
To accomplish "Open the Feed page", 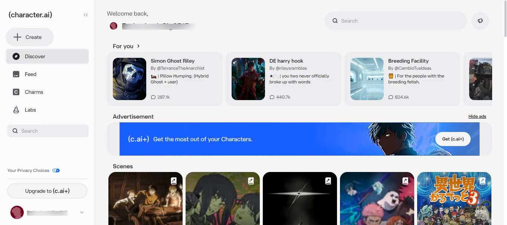I will click(47, 74).
